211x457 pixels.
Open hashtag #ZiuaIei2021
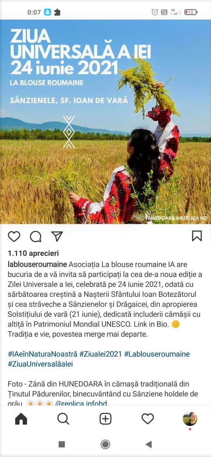(x=101, y=354)
